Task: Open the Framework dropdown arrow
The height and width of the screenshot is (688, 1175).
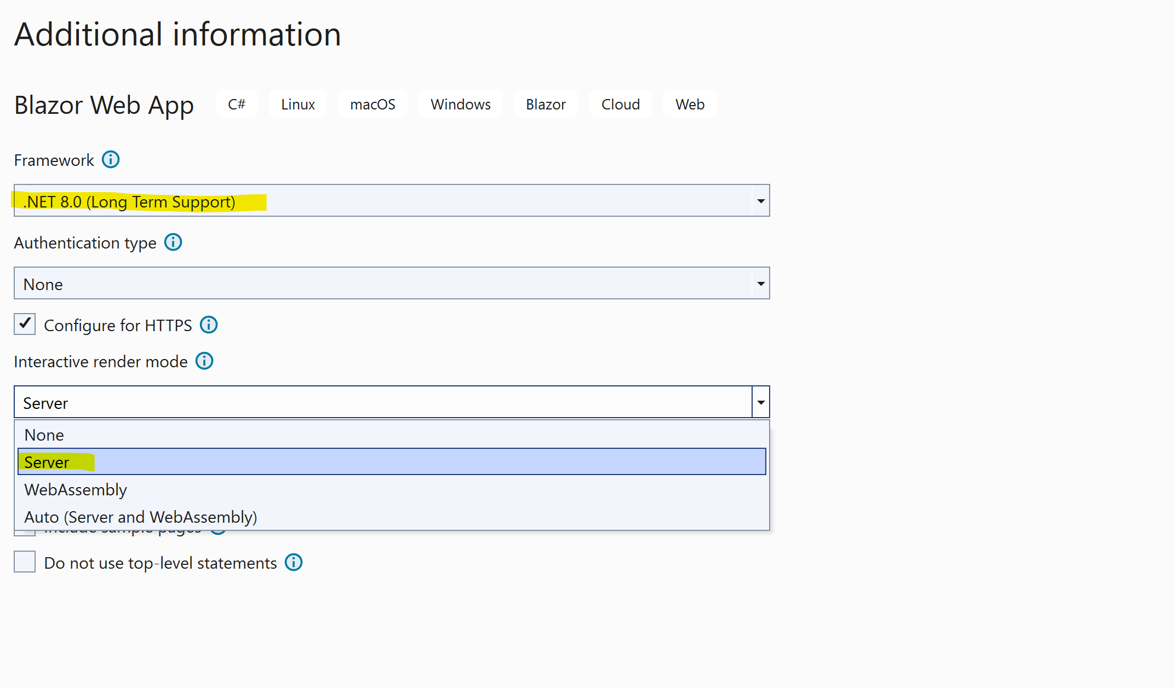Action: click(761, 201)
